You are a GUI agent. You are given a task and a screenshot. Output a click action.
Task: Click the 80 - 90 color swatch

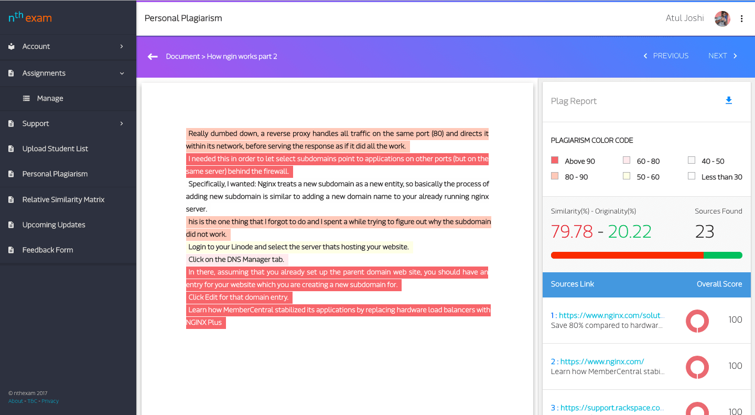[x=555, y=176]
